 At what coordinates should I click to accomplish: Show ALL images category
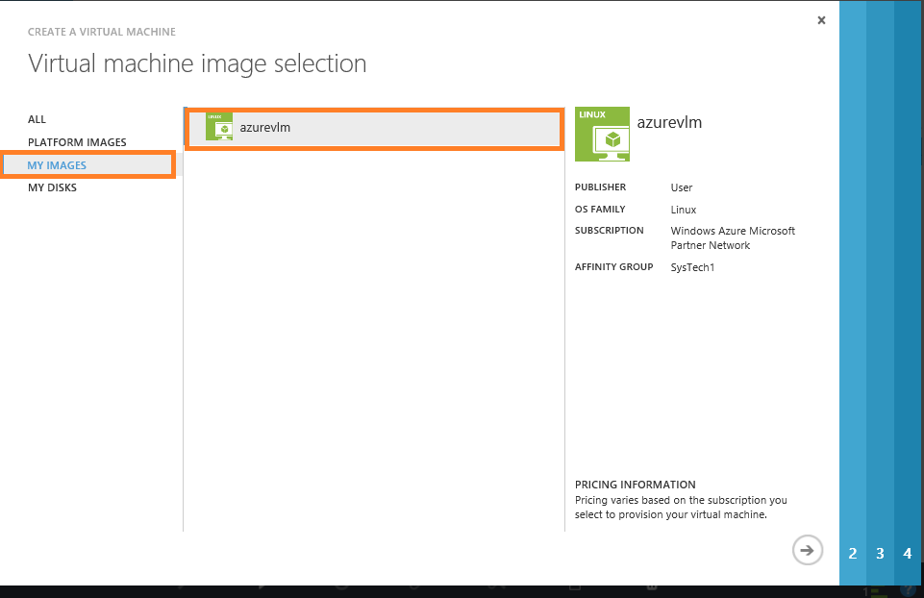(37, 119)
